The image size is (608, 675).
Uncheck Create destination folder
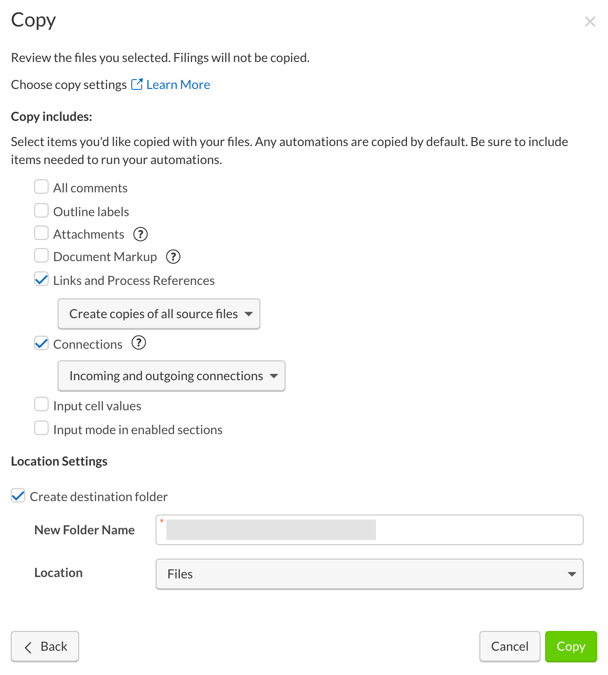(x=18, y=496)
